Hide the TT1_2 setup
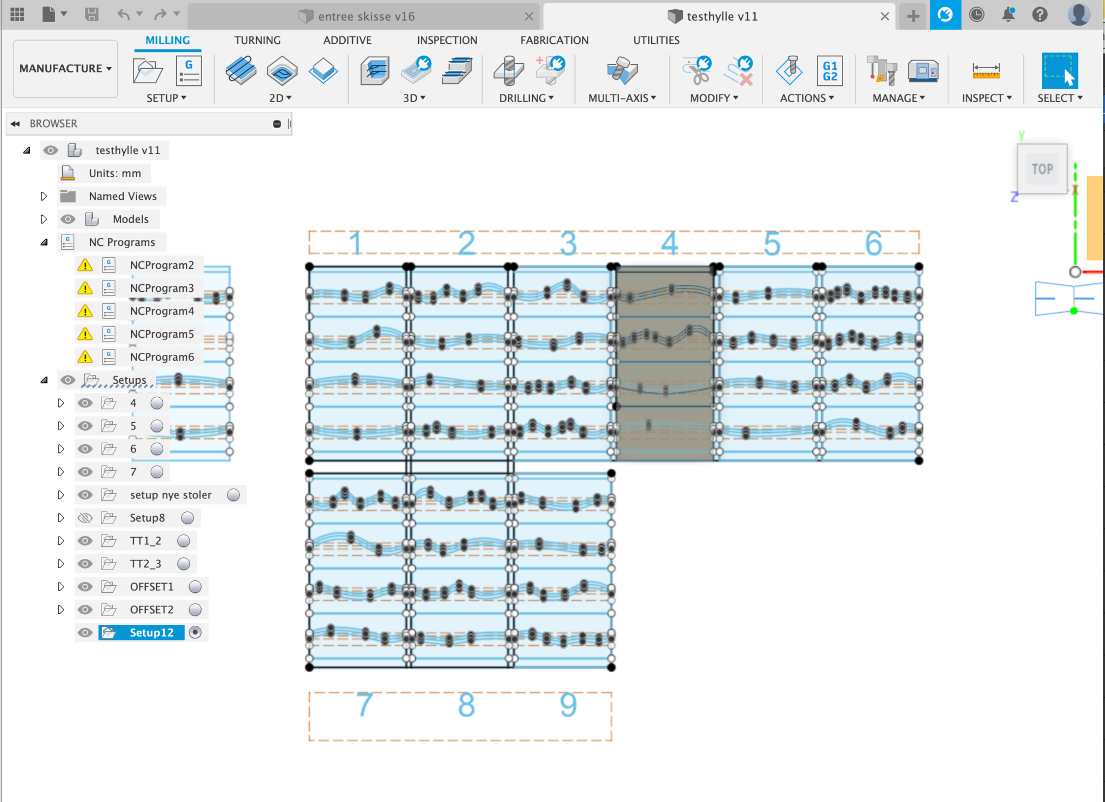This screenshot has width=1105, height=802. (x=85, y=541)
